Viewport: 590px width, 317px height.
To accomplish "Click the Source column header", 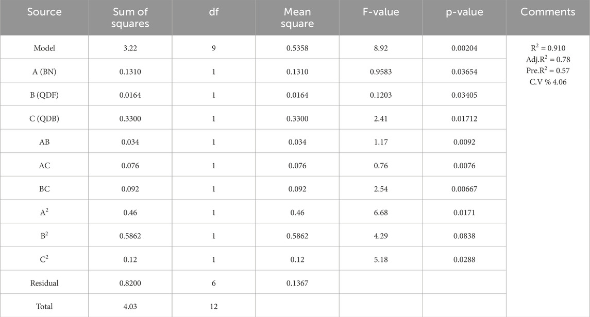I will (x=44, y=12).
